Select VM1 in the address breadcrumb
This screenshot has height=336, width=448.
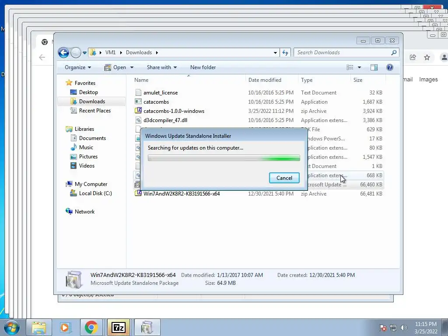(110, 52)
